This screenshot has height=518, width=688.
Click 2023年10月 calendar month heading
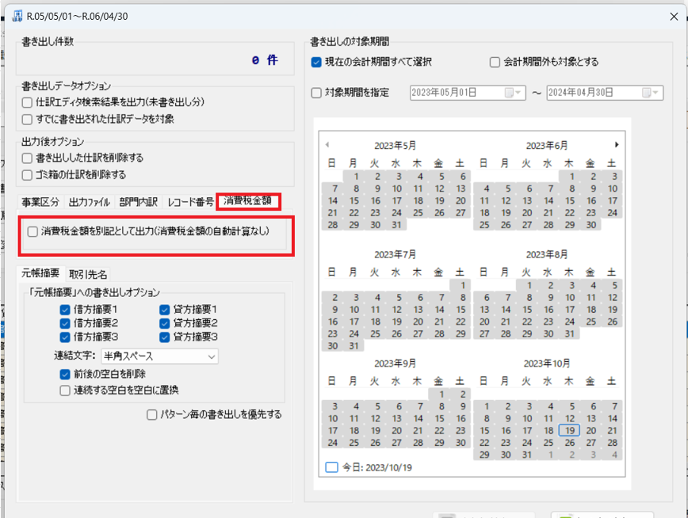547,364
